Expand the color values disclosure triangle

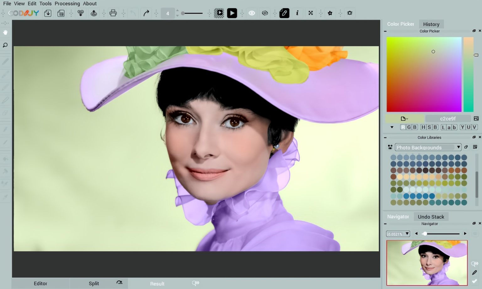(392, 127)
